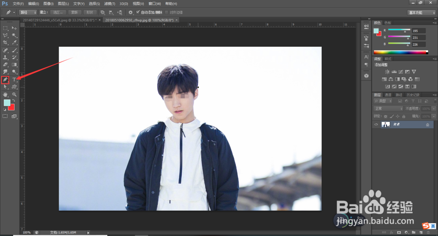The width and height of the screenshot is (438, 236).
Task: Click the status bar info arrow
Action: (x=88, y=233)
